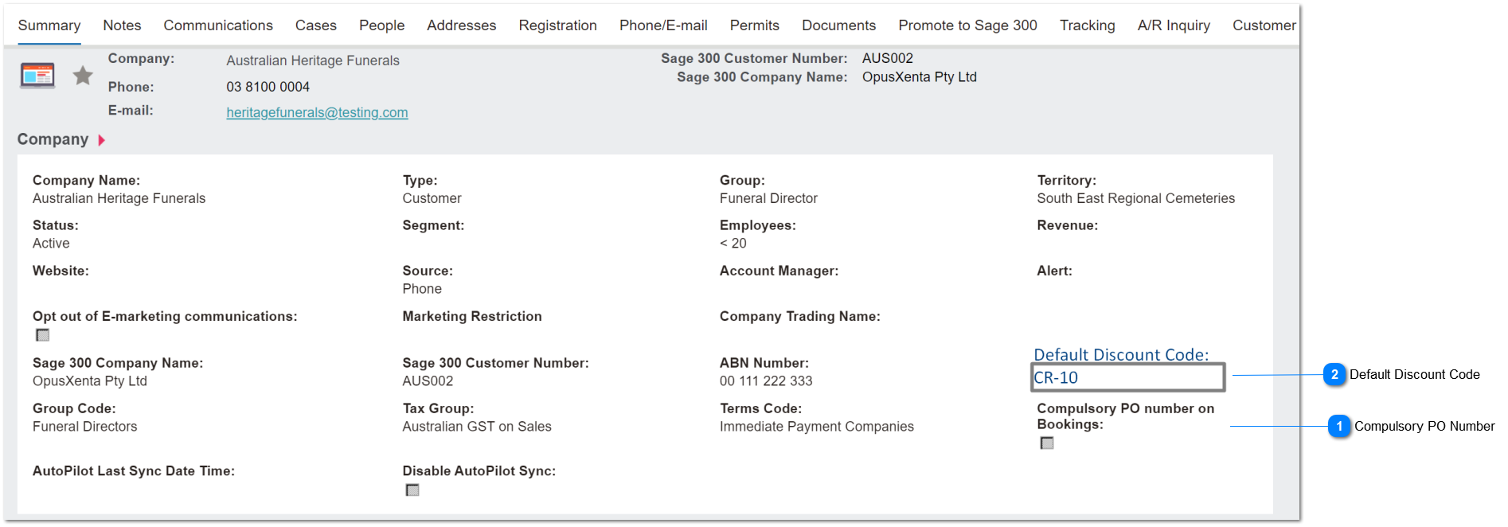Select the People tab
Screen dimensions: 1508x527
pyautogui.click(x=381, y=25)
